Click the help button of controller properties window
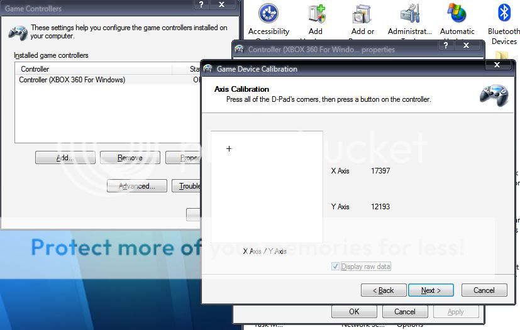 point(446,45)
